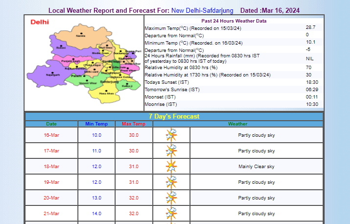This screenshot has width=350, height=224.
Task: Click the 7 Day's Forecast header
Action: (174, 117)
